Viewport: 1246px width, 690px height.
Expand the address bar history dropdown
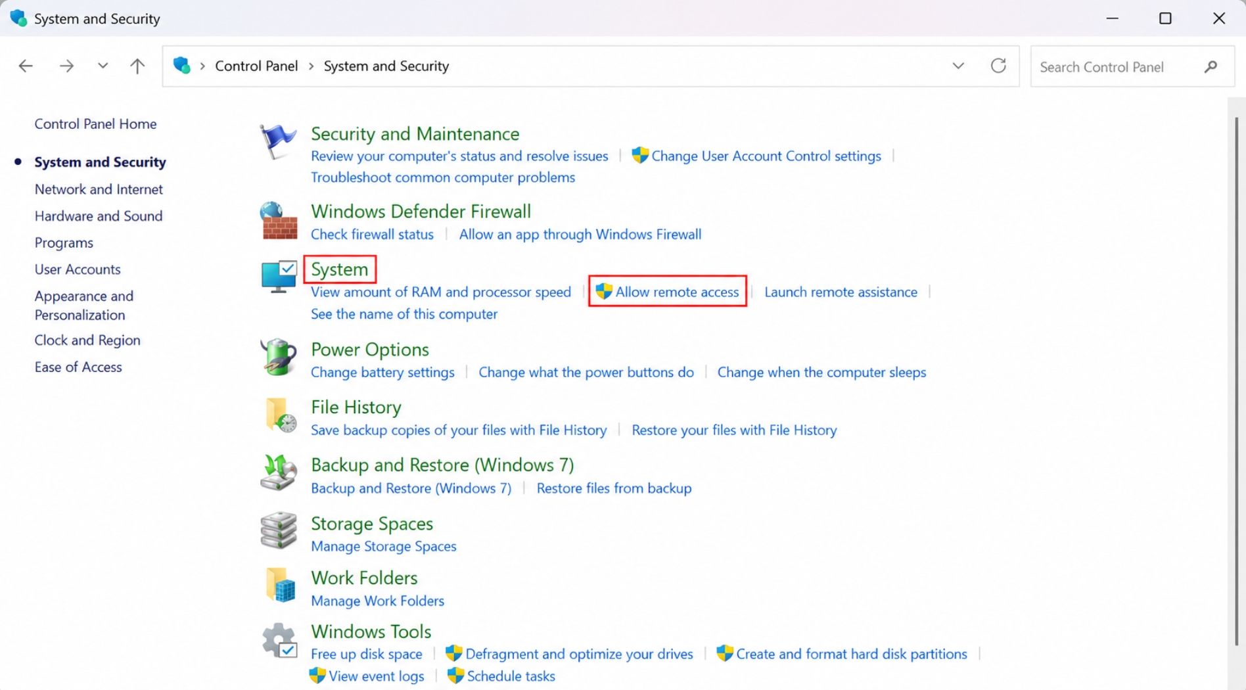tap(958, 66)
